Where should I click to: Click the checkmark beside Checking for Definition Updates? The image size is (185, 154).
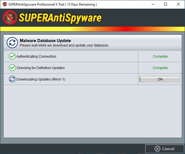click(12, 68)
